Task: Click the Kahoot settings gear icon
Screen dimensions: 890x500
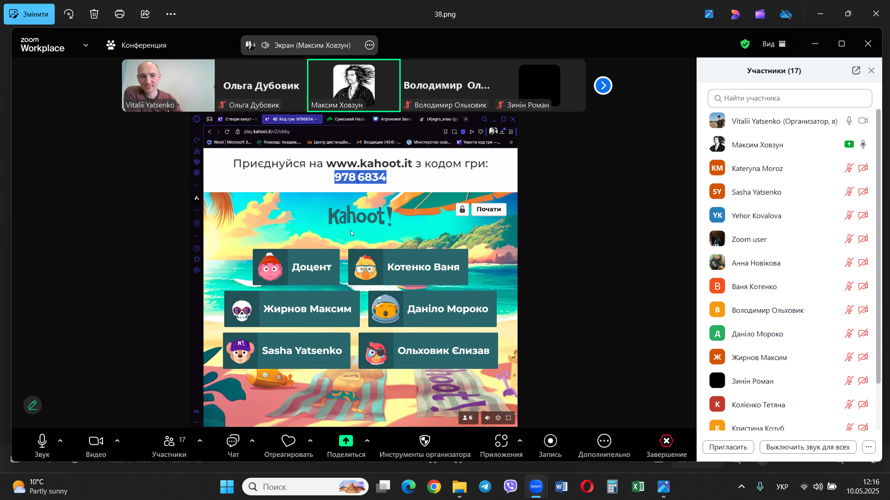Action: [x=498, y=418]
